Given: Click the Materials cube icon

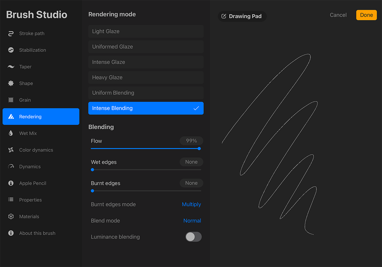Looking at the screenshot, I should click(x=11, y=216).
